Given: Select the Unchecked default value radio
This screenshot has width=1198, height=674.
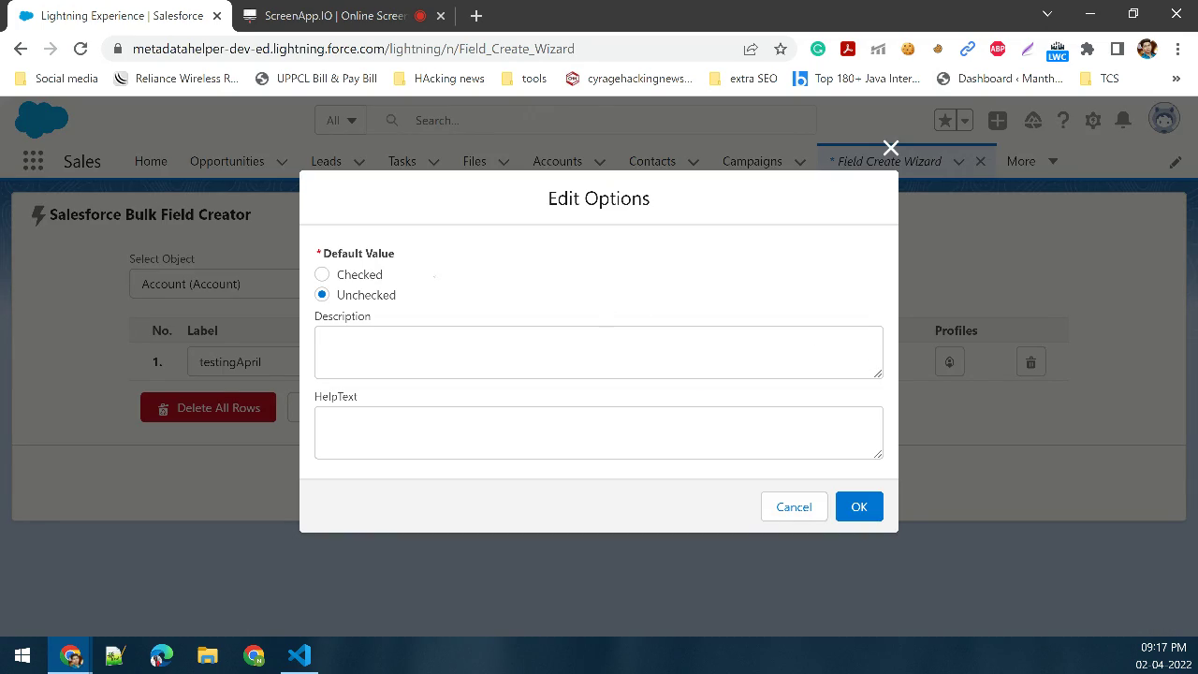Looking at the screenshot, I should click(x=322, y=294).
